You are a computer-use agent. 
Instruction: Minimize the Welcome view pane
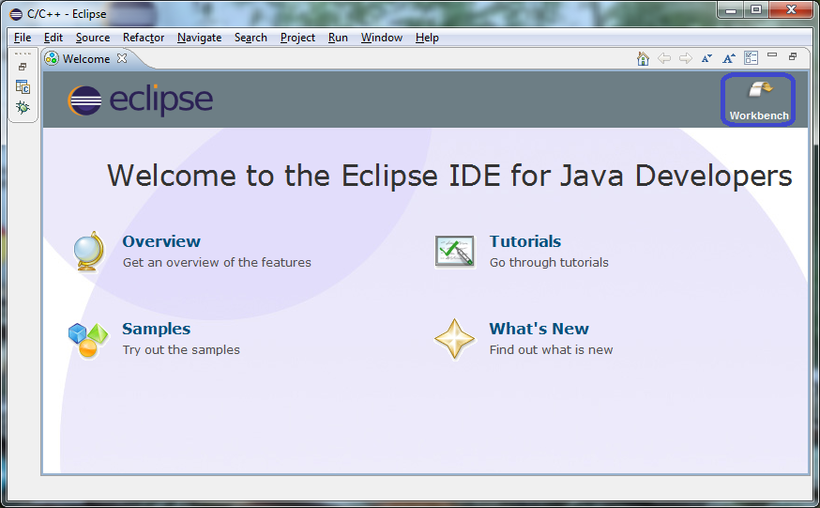coord(772,55)
